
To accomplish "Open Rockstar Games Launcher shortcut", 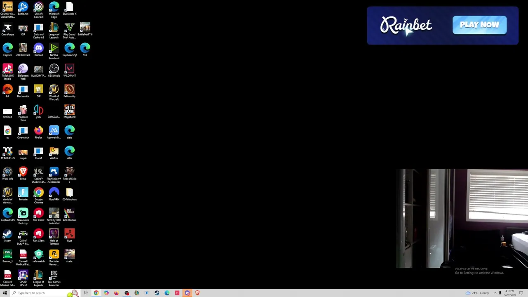I will 54,258.
